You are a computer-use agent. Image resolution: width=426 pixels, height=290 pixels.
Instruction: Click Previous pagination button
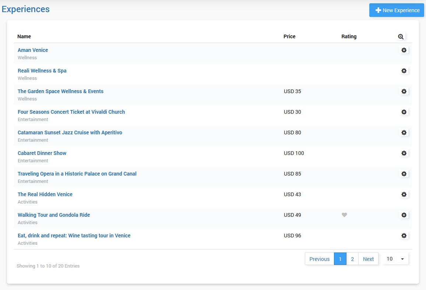coord(319,259)
